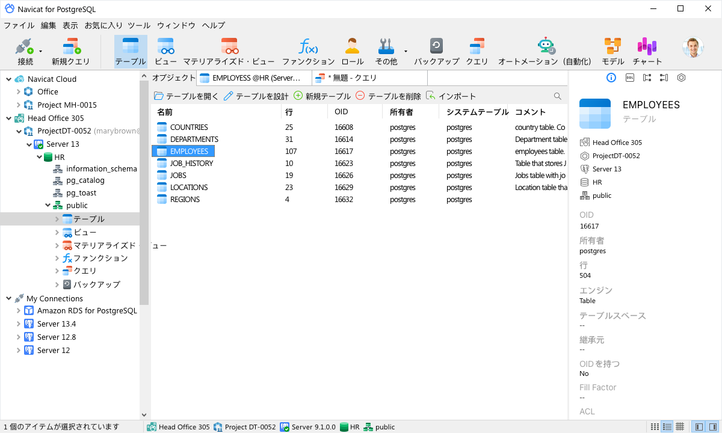Switch to list view in status bar

(655, 427)
